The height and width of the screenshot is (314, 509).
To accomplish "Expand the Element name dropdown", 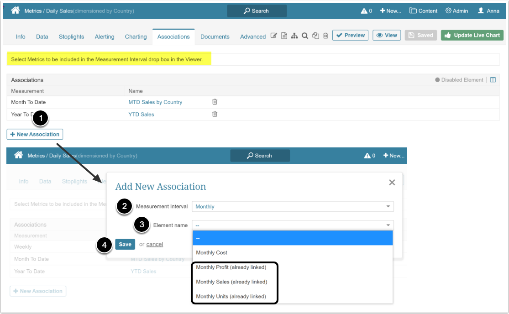I will click(293, 225).
